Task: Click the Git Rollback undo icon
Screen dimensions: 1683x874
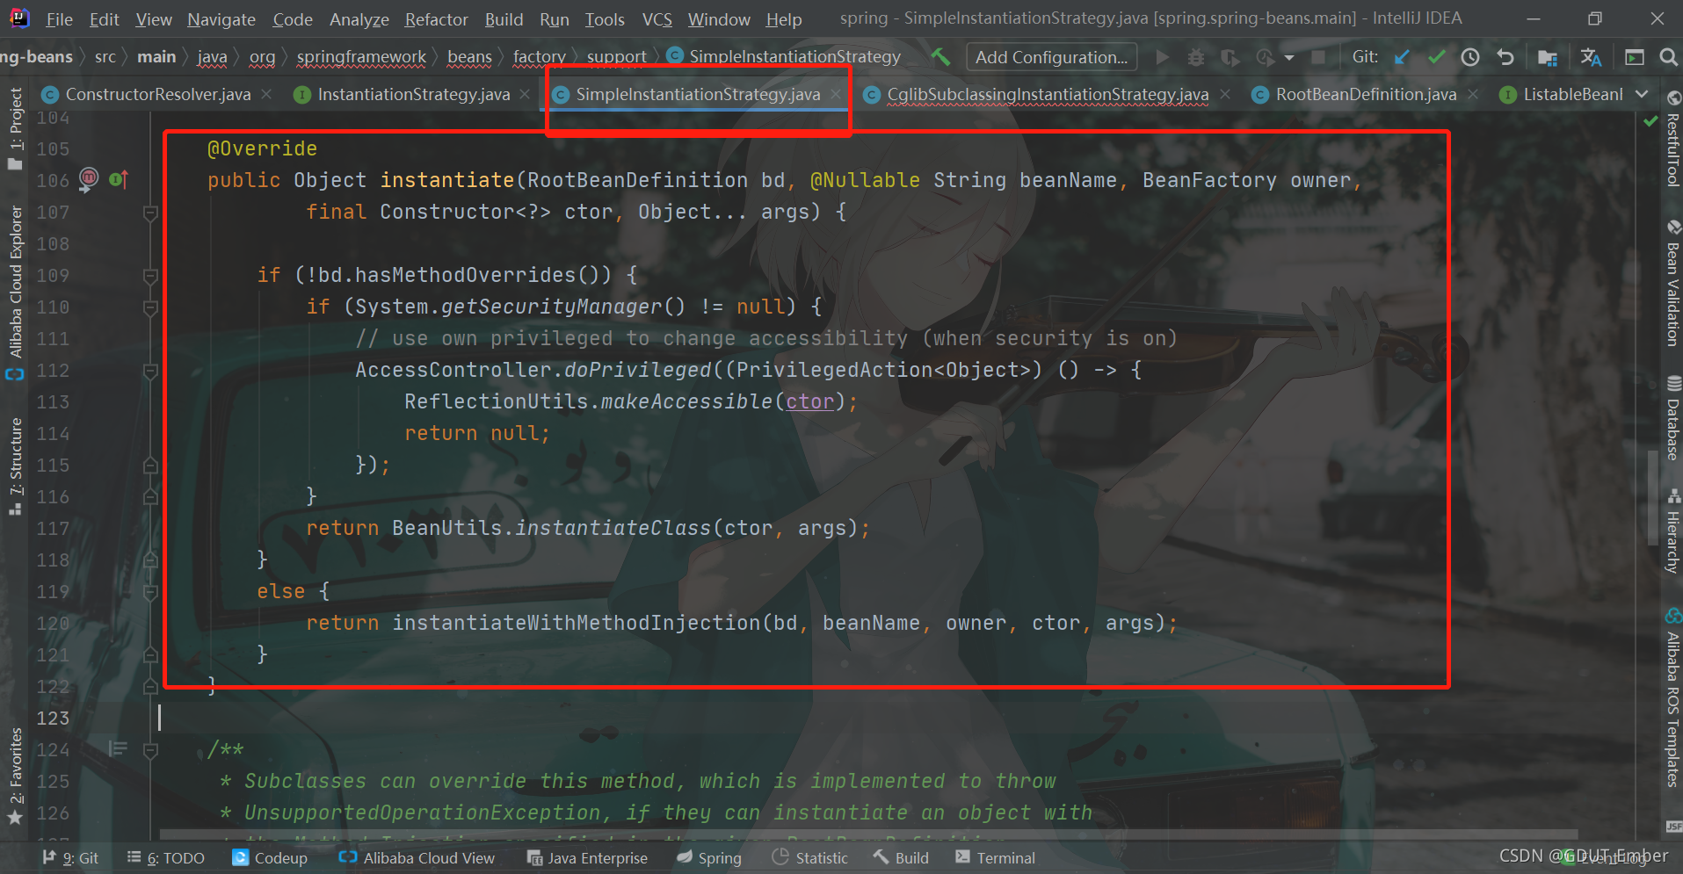Action: coord(1505,57)
